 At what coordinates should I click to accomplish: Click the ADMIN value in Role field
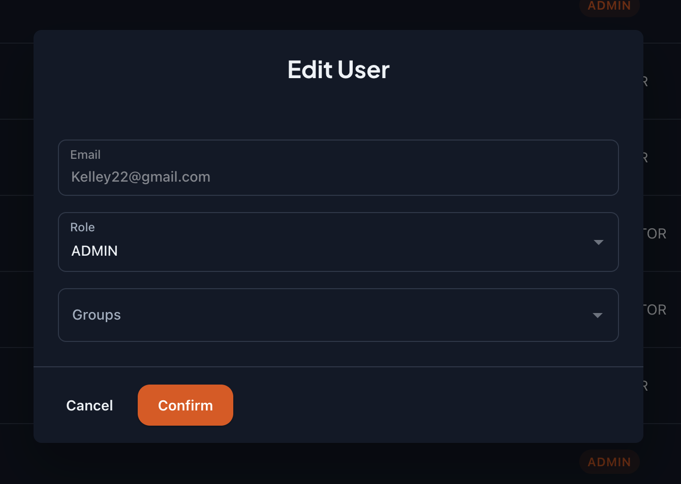coord(95,251)
